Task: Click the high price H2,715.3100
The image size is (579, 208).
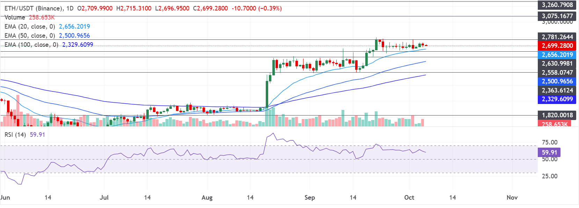Action: click(134, 8)
